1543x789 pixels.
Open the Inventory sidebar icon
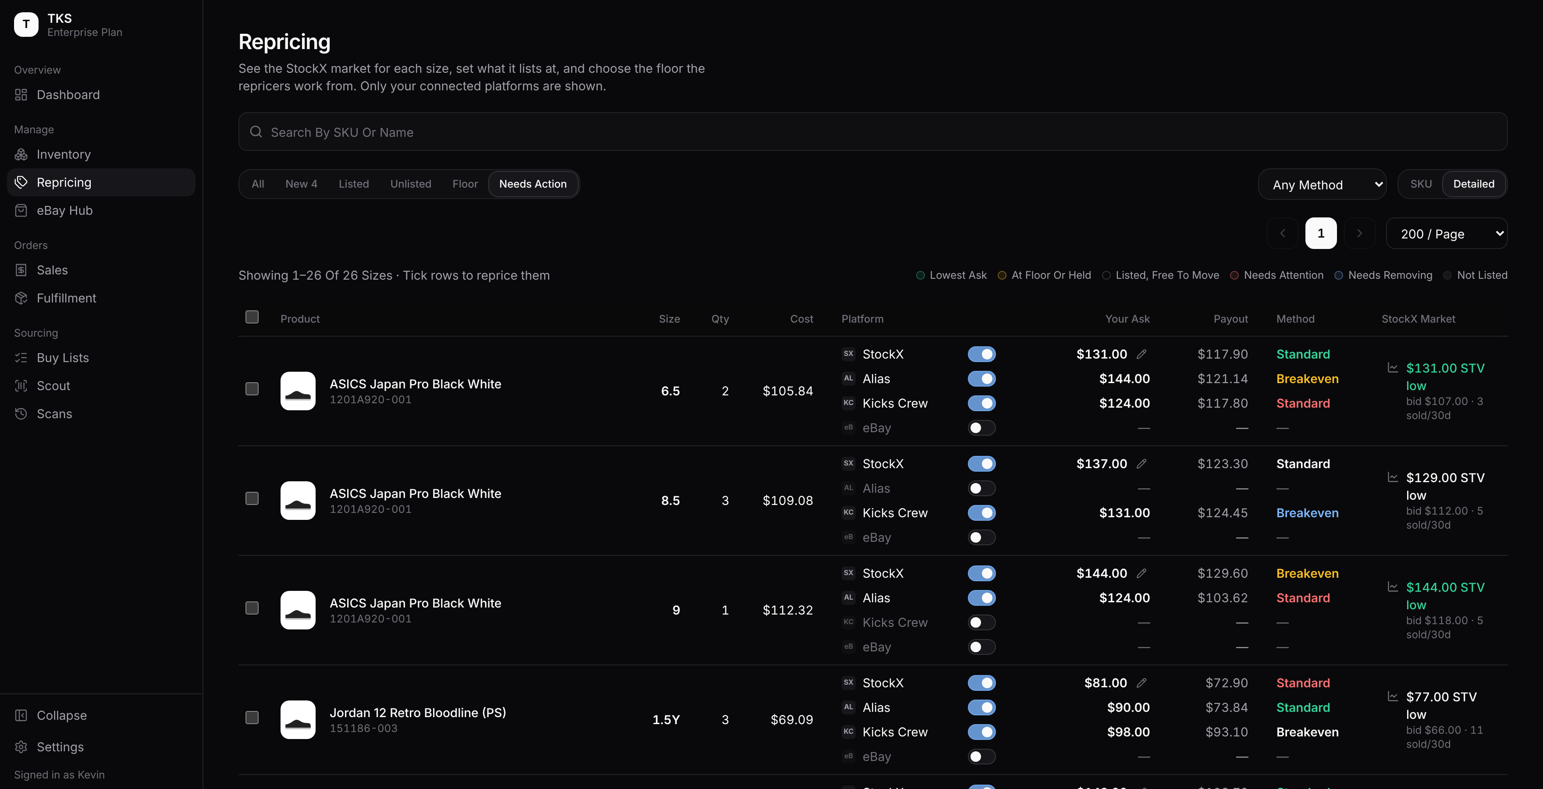coord(21,155)
